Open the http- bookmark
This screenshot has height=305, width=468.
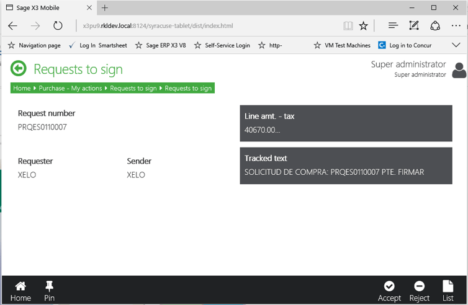[270, 45]
